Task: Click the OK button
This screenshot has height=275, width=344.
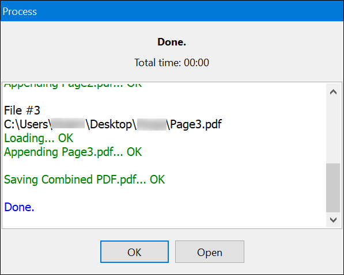Action: click(x=134, y=251)
